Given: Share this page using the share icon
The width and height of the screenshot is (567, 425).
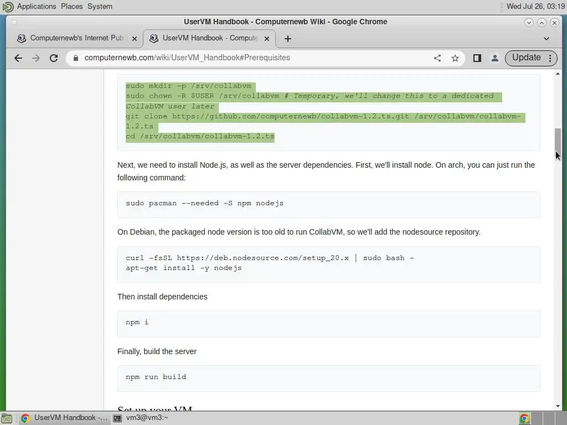Looking at the screenshot, I should coord(437,58).
